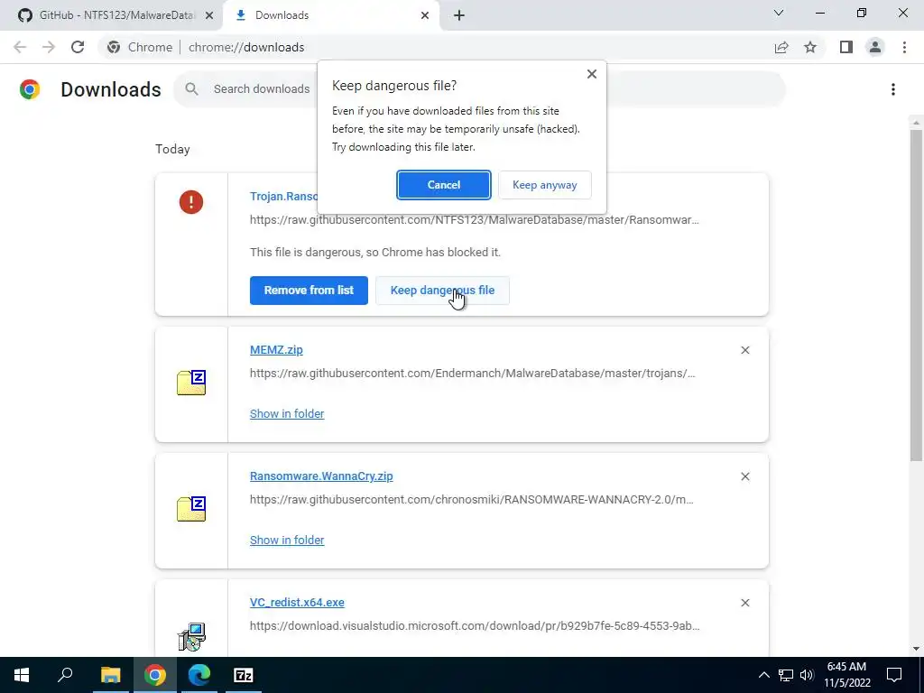
Task: Click the red dangerous file warning icon
Action: [191, 202]
